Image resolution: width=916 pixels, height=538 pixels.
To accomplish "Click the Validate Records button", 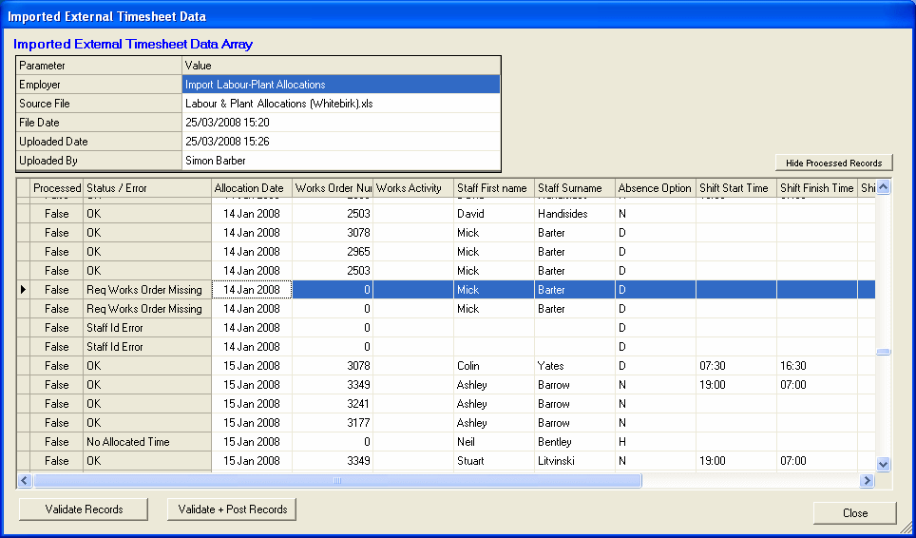I will coord(84,509).
